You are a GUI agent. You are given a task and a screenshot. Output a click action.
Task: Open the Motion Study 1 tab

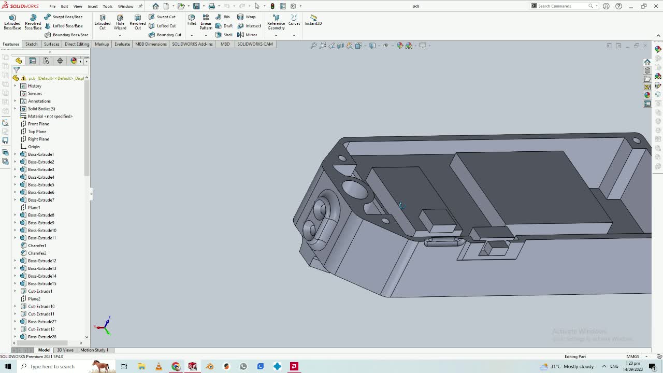point(94,350)
